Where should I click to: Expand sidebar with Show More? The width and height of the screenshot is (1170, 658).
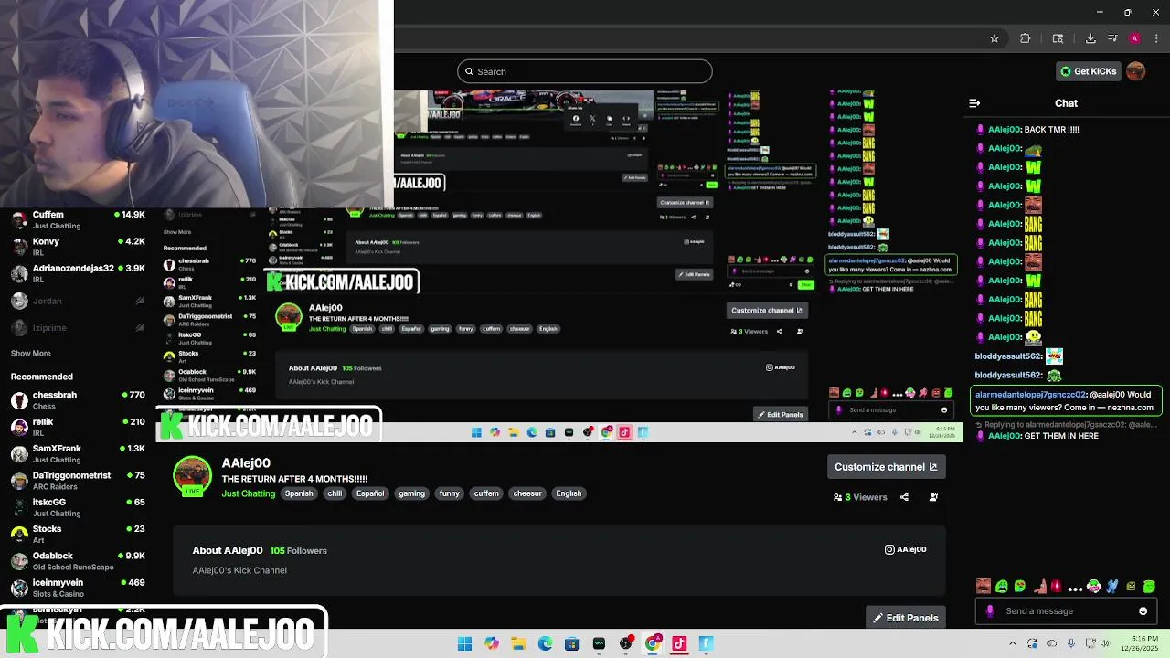pos(31,353)
